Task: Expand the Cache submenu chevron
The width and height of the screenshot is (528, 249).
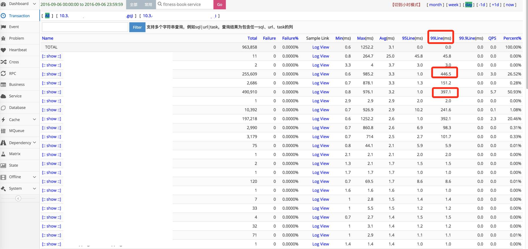Action: coord(34,119)
